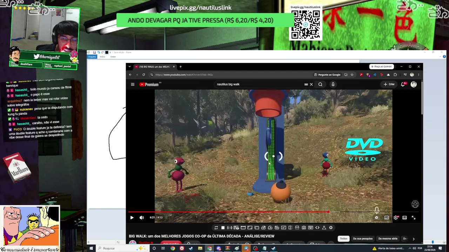
Task: Open the Chrome extensions puzzle icon
Action: pos(395,75)
